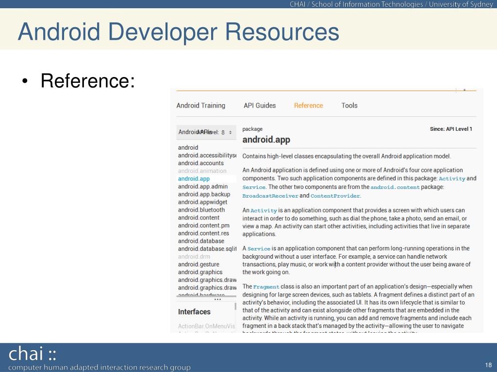Open the BroadcastReceiver class link
The height and width of the screenshot is (372, 497).
[270, 196]
